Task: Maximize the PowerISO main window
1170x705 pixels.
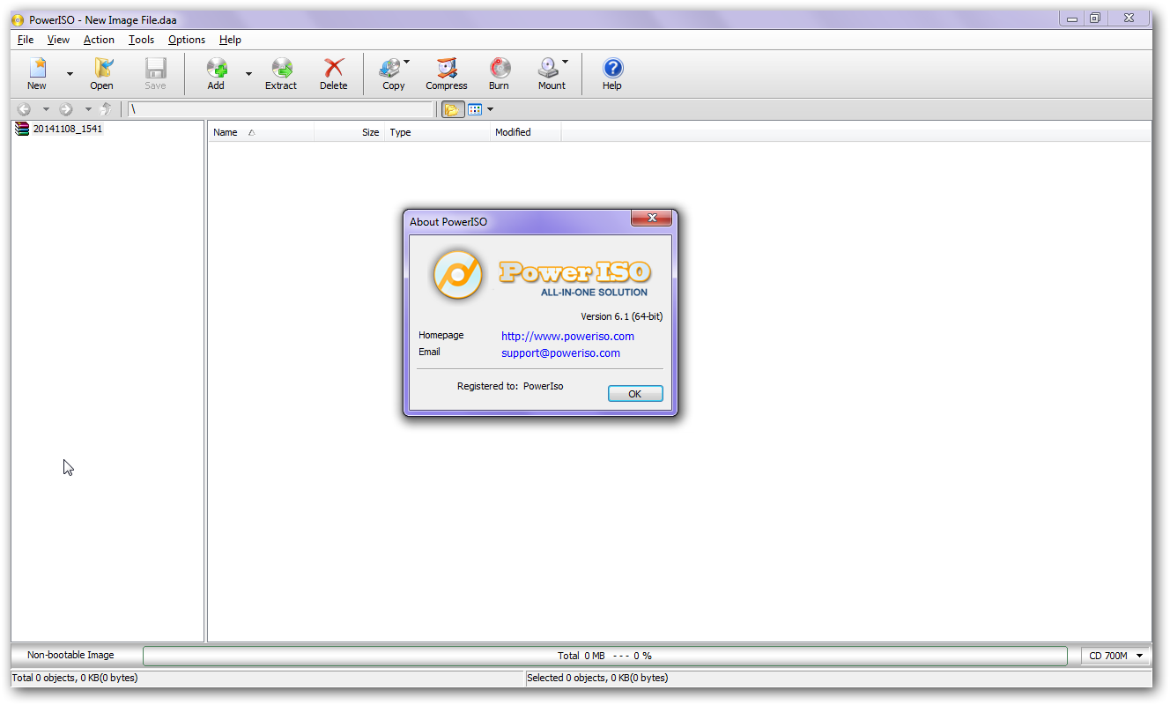Action: [x=1095, y=18]
